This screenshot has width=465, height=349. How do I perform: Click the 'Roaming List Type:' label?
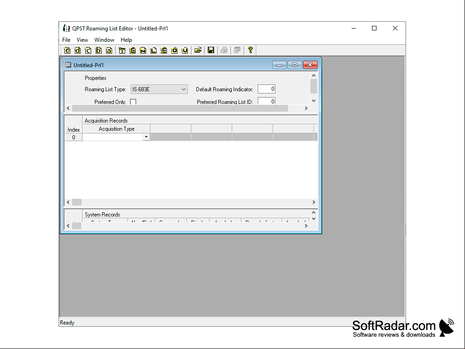[x=105, y=89]
